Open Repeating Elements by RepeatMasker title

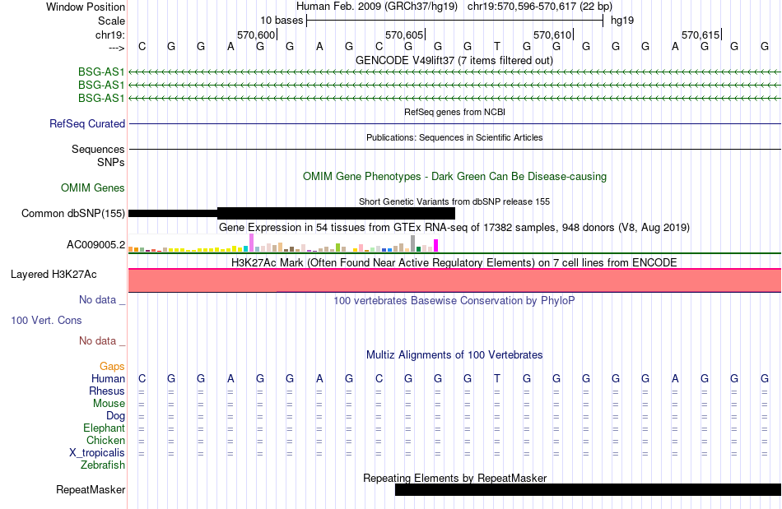454,478
